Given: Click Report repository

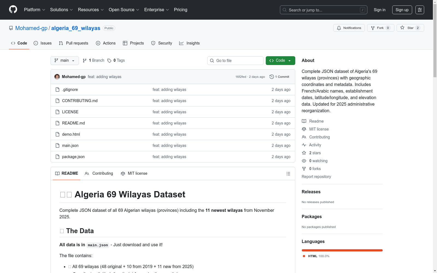Looking at the screenshot, I should (x=316, y=177).
